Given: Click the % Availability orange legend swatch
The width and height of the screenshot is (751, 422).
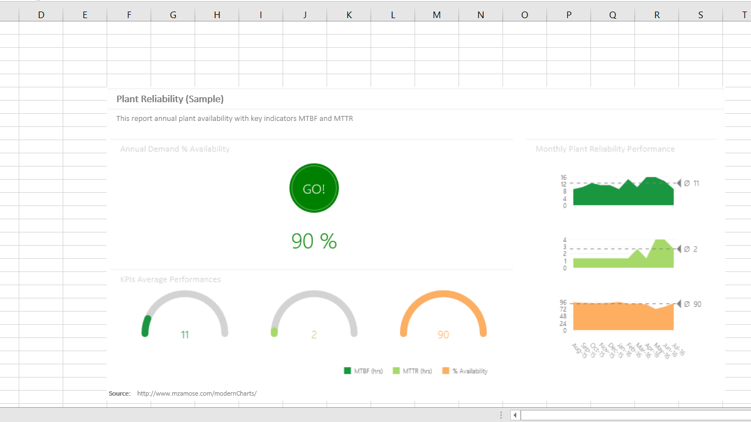Looking at the screenshot, I should [445, 371].
